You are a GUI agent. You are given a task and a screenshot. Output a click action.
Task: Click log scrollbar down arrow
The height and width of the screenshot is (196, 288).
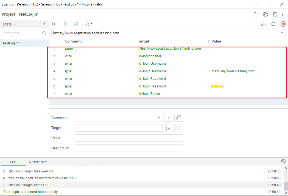click(286, 193)
